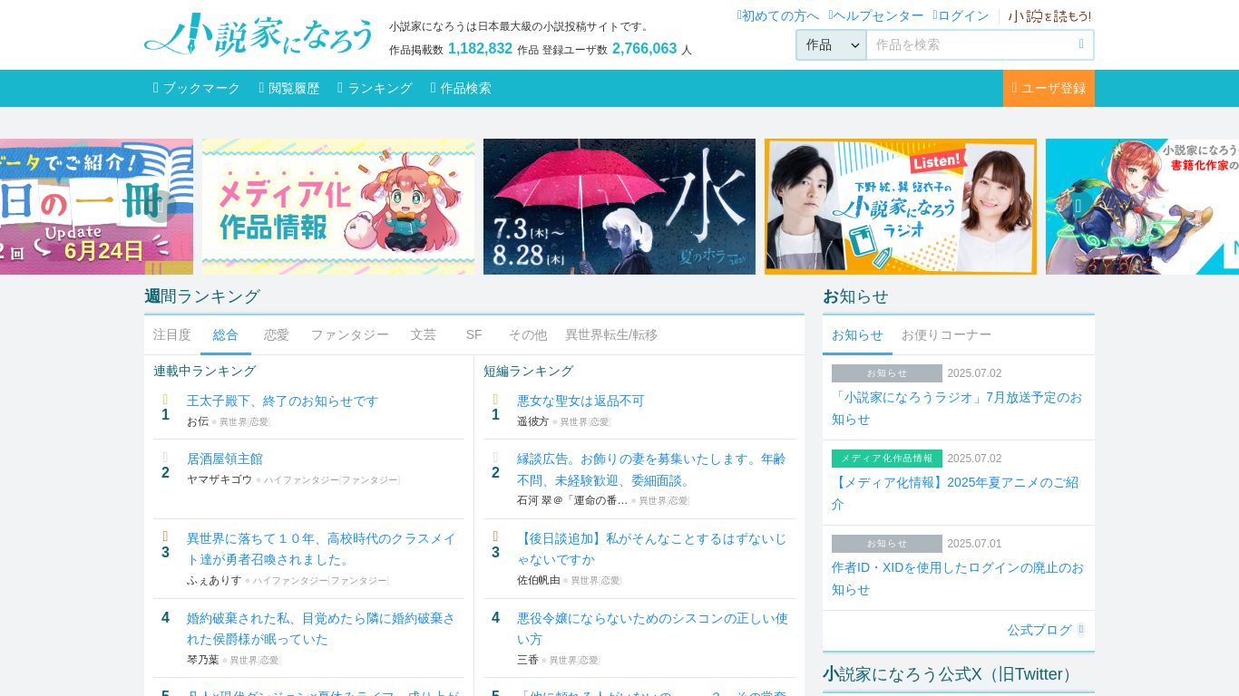Click the 短編ランキング heading

(529, 371)
